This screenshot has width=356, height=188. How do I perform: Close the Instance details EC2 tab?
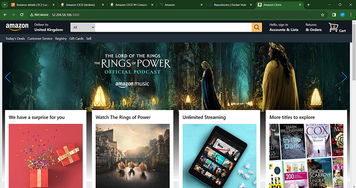[53, 5]
